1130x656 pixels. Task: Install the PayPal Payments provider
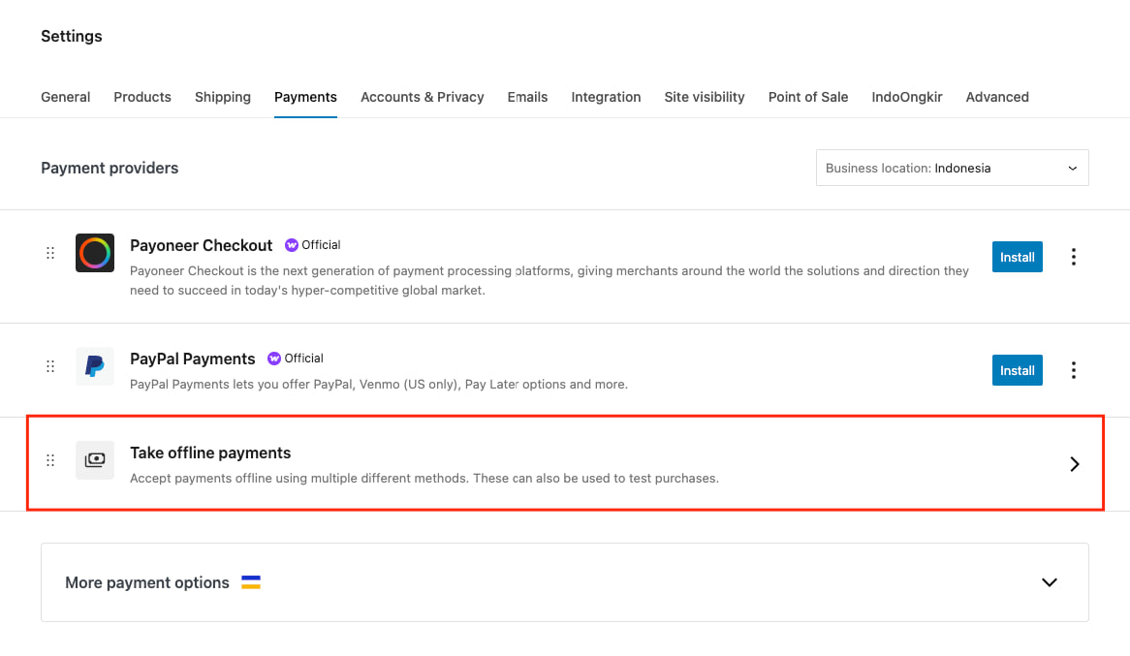pyautogui.click(x=1017, y=370)
